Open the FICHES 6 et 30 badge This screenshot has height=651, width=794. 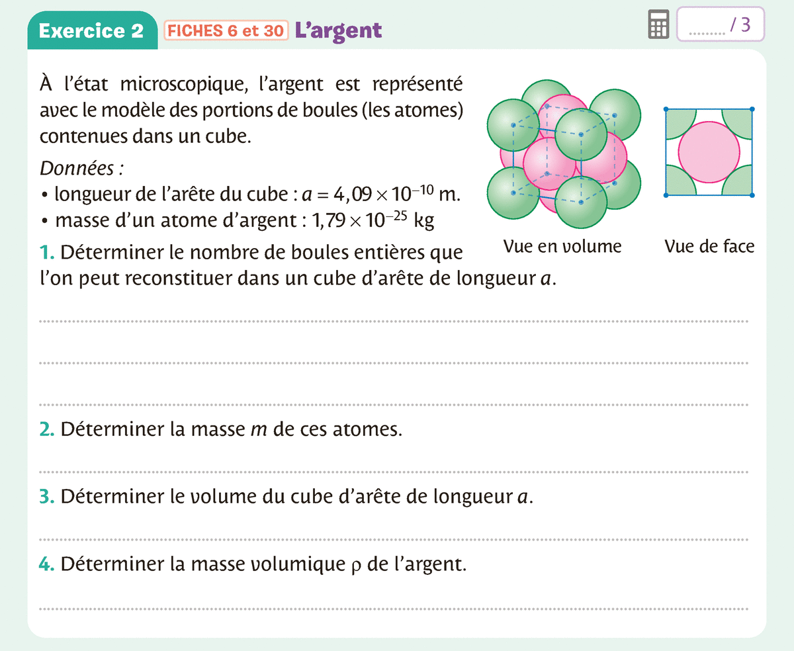click(226, 30)
